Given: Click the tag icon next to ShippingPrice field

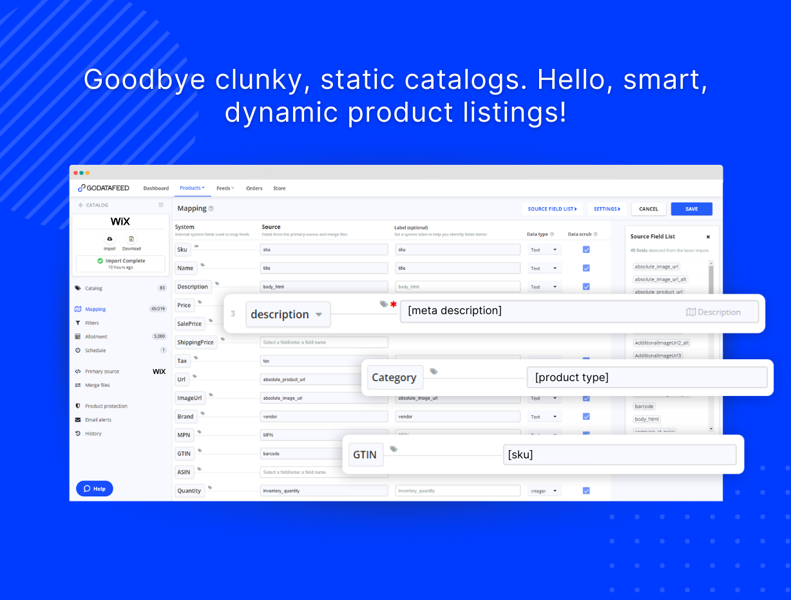Looking at the screenshot, I should tap(223, 339).
